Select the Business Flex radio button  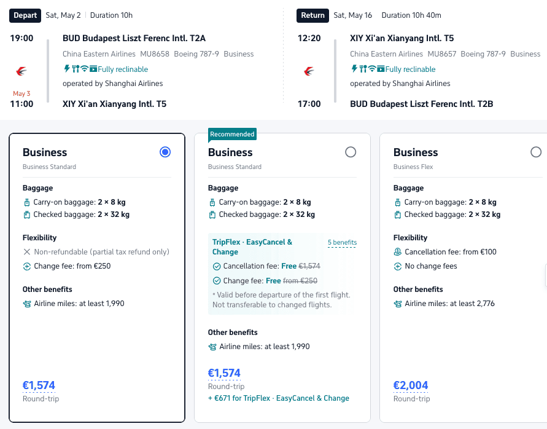pyautogui.click(x=536, y=152)
